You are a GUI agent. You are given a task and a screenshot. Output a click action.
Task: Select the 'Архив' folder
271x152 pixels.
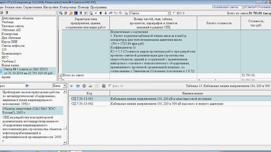tap(6, 77)
